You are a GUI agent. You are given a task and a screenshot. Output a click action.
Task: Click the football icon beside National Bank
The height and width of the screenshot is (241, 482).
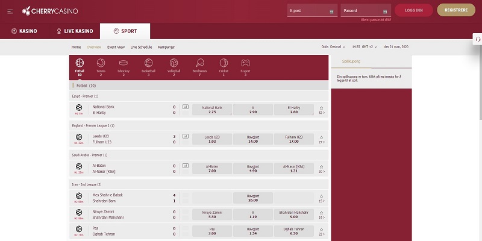(79, 108)
